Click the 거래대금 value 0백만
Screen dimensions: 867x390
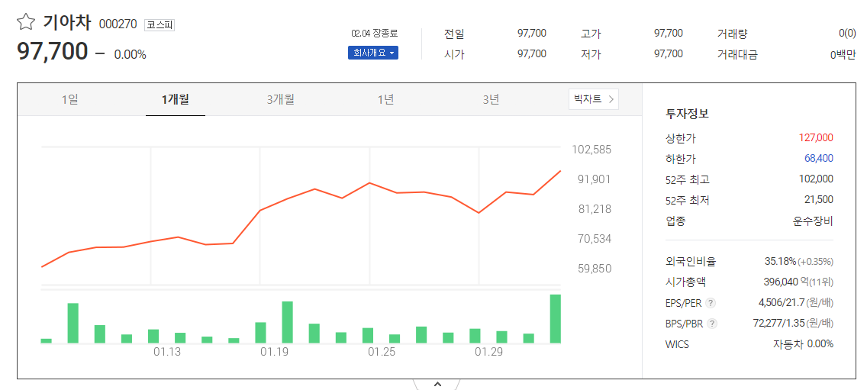click(843, 54)
